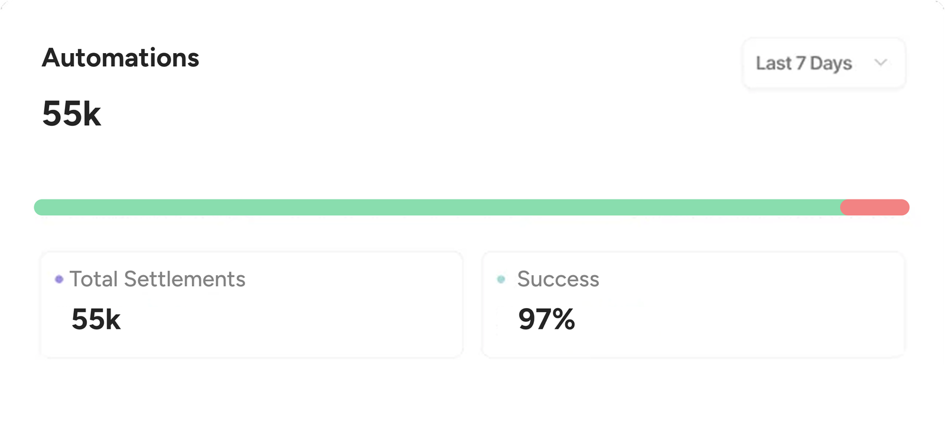This screenshot has width=945, height=428.
Task: Click the 97% success value
Action: (546, 319)
